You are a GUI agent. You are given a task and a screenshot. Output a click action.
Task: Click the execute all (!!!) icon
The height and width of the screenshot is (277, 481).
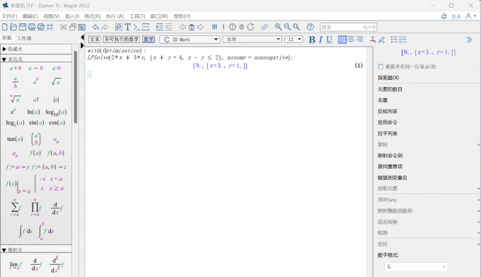214,27
